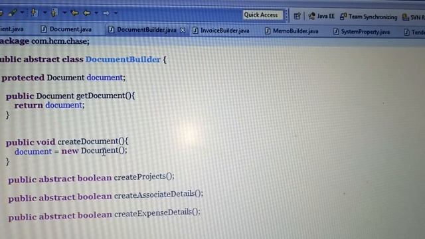Click the Java file icon on Document.java tab
Viewport: 425px width, 239px height.
[x=44, y=29]
